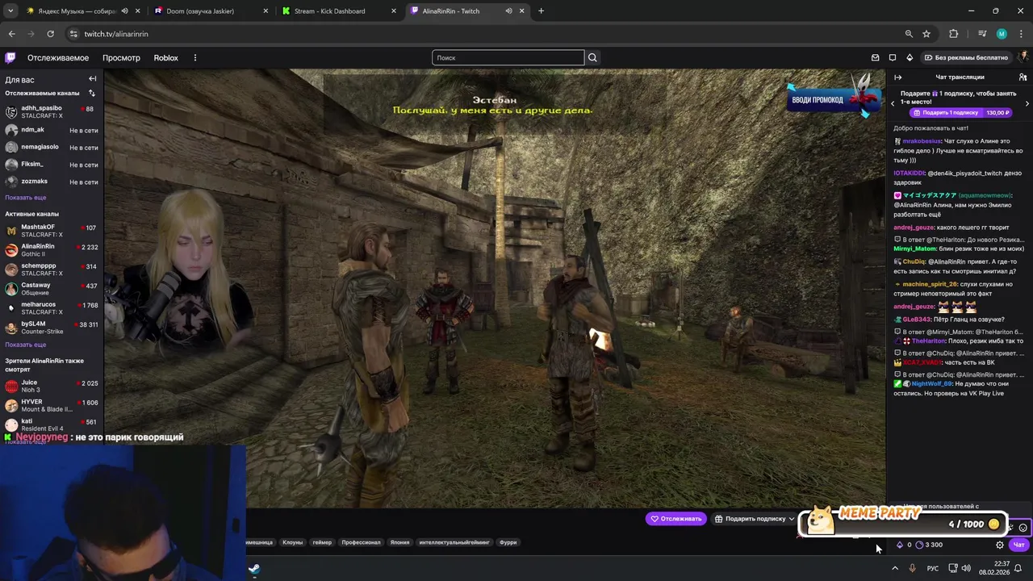Open the Twitch home logo

click(10, 57)
